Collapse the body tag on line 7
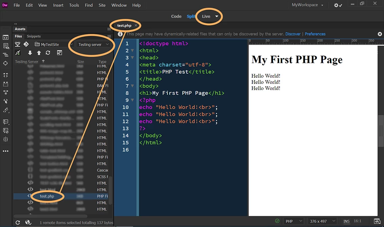The height and width of the screenshot is (227, 384). (132, 86)
